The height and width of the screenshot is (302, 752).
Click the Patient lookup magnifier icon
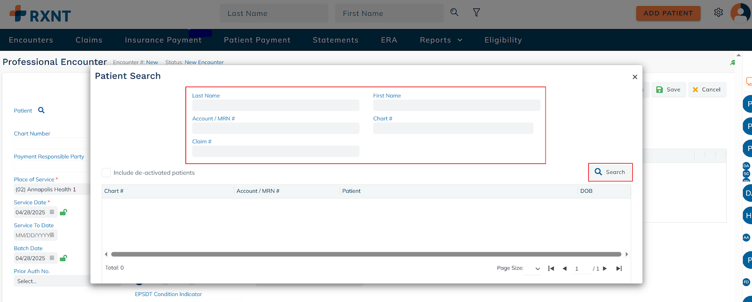(41, 110)
